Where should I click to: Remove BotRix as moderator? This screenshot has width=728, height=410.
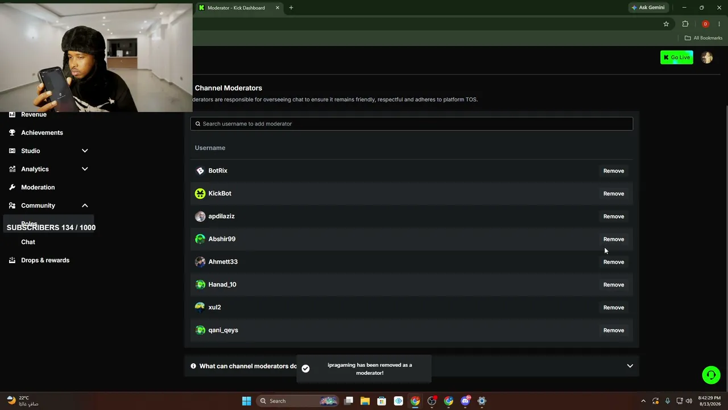(x=614, y=171)
